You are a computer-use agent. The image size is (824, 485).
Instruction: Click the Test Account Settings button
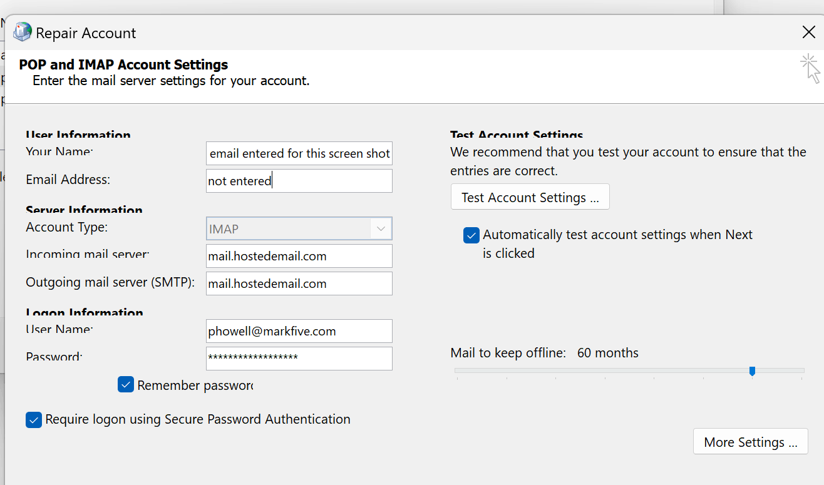coord(530,198)
